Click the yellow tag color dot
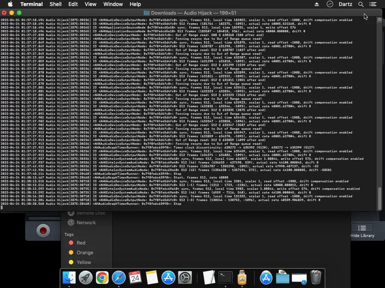Screen dimensions: 385x288 tap(71, 262)
